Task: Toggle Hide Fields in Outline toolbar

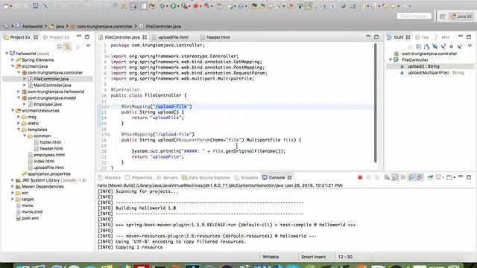Action: point(435,46)
